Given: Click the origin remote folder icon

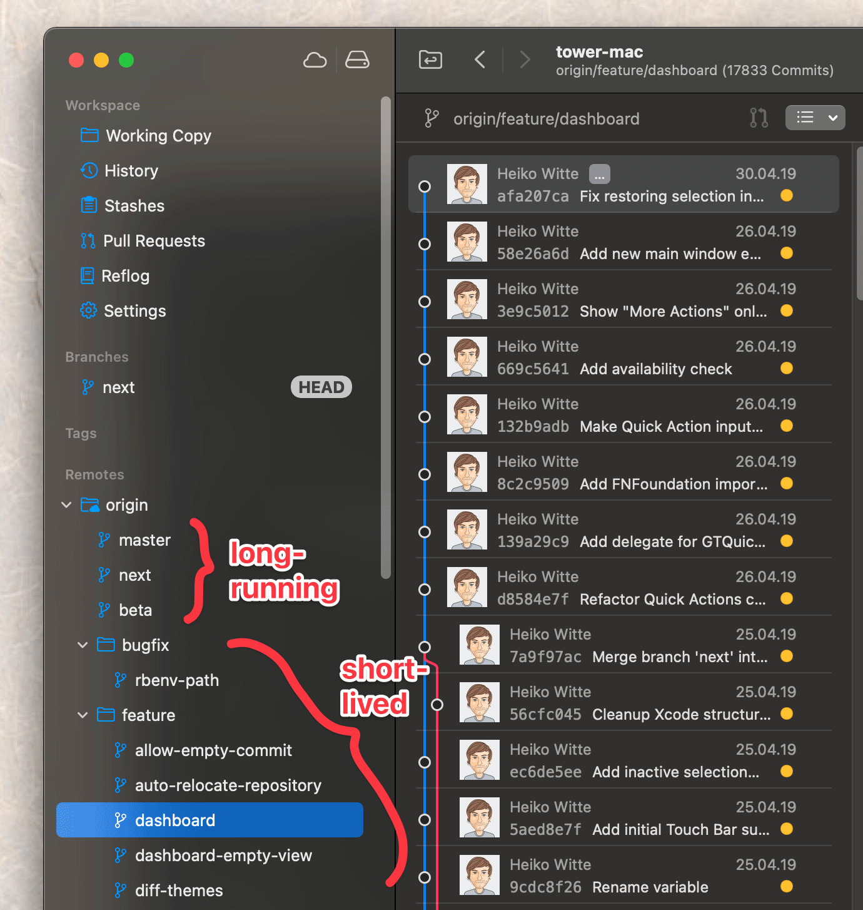Looking at the screenshot, I should (90, 504).
